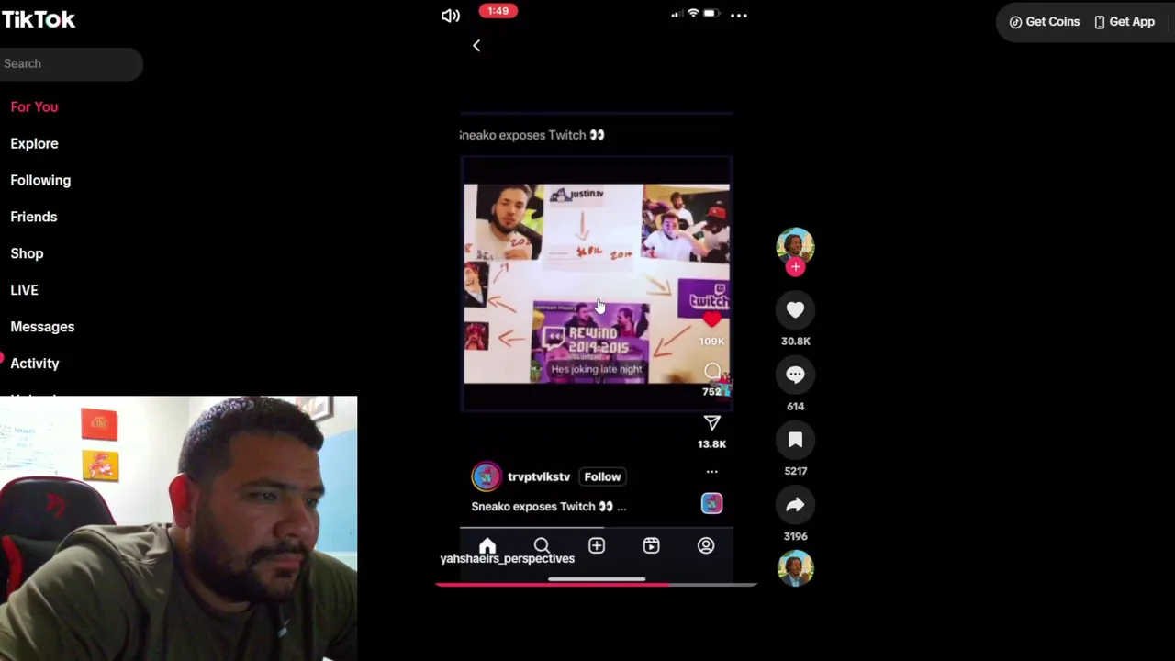1175x661 pixels.
Task: Click Get App button
Action: click(x=1125, y=22)
